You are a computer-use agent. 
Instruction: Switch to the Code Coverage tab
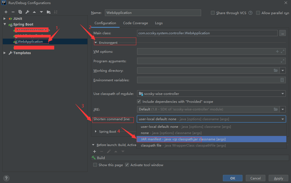135,23
